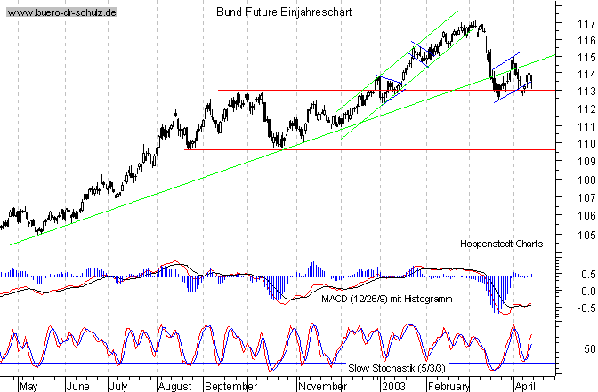
Task: Click the 117 price axis label
Action: click(586, 24)
